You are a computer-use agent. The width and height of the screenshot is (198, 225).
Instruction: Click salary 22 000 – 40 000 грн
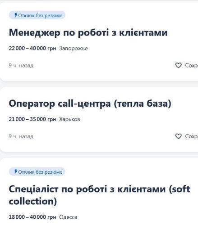pos(32,48)
